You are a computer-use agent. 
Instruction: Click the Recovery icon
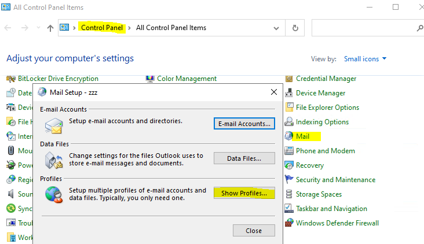[x=289, y=165]
